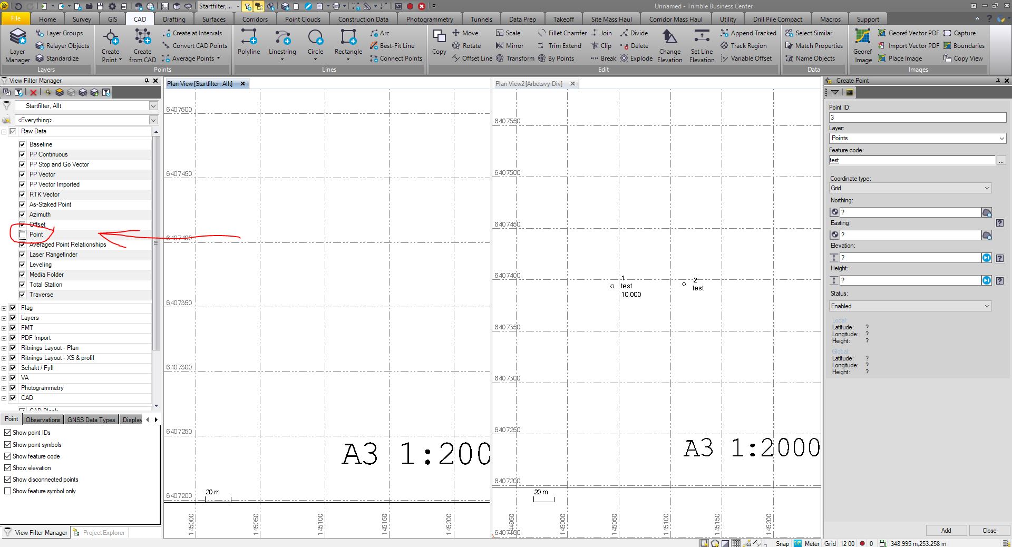
Task: Select the Trim Extend tool
Action: pos(559,46)
